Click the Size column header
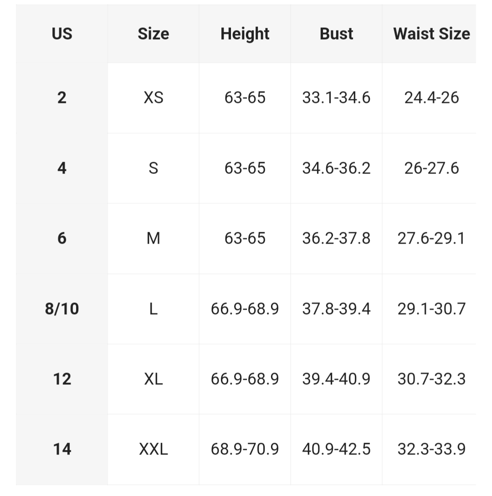Screen dimensions: 492x496 pos(153,34)
